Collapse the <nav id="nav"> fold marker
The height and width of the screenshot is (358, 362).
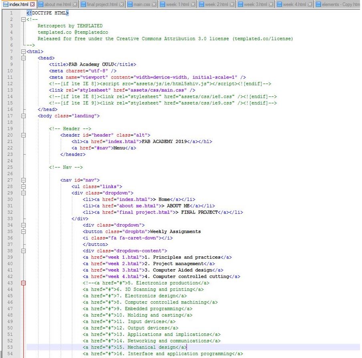click(x=23, y=180)
